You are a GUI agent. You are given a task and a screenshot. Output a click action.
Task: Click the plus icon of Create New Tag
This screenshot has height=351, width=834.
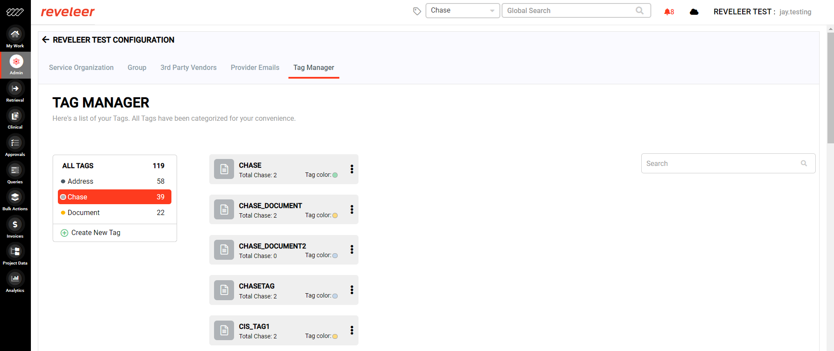click(64, 233)
